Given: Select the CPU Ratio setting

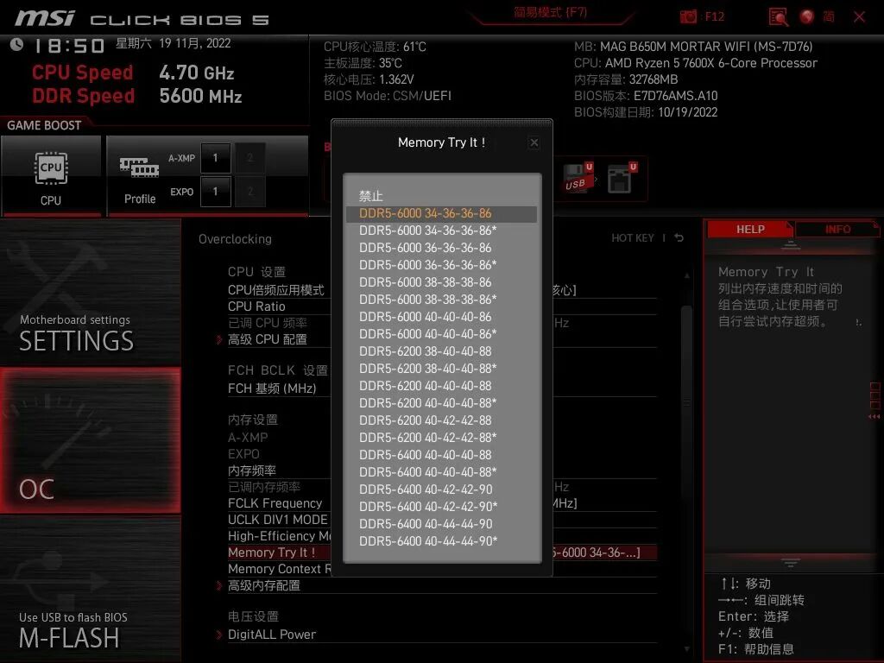Looking at the screenshot, I should pos(256,306).
